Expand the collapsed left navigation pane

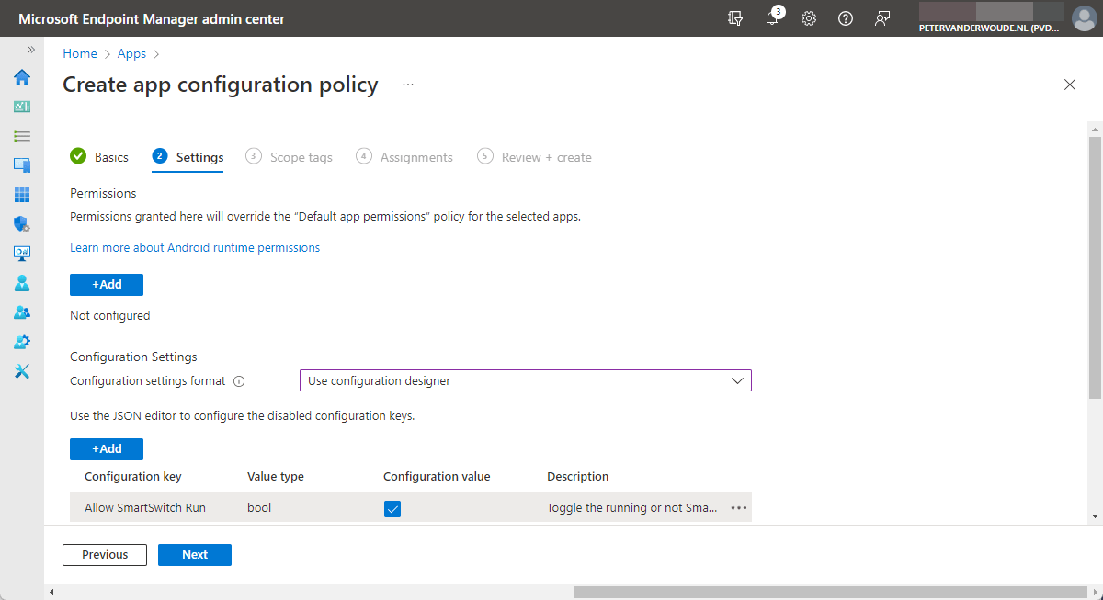tap(30, 51)
